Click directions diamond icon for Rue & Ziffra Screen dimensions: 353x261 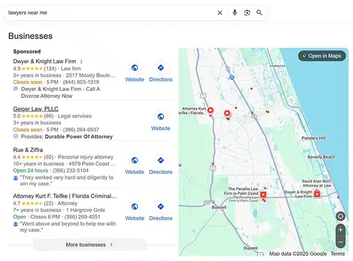point(161,160)
